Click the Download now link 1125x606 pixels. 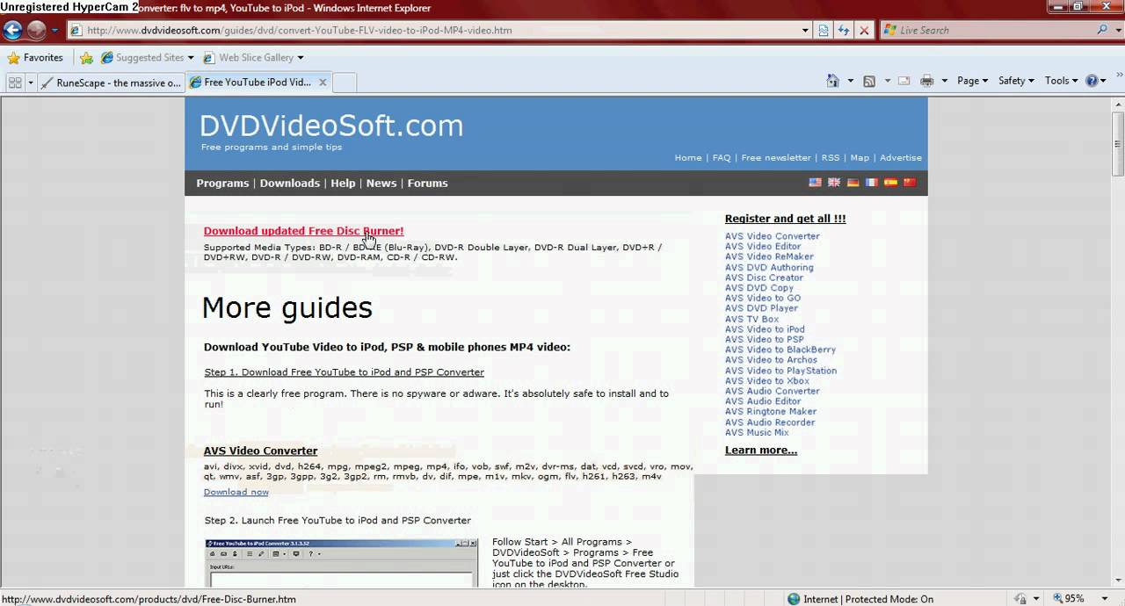click(x=236, y=492)
